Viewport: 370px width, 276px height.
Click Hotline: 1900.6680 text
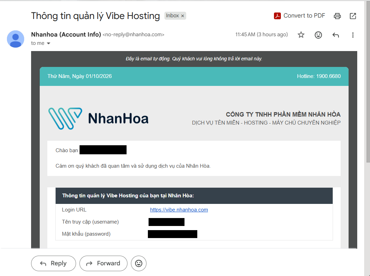coord(319,76)
